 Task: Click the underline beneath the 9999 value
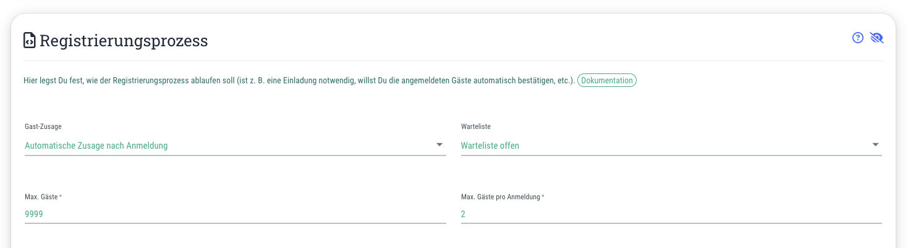tap(235, 223)
